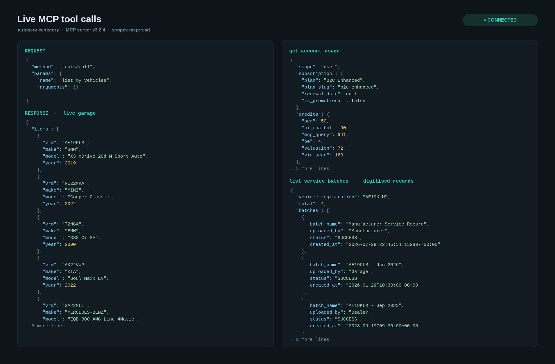The image size is (555, 364).
Task: Click the year value 2019
Action: click(x=70, y=163)
